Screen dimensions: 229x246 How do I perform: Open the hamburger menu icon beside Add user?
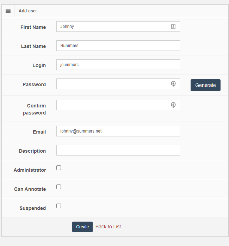point(8,11)
